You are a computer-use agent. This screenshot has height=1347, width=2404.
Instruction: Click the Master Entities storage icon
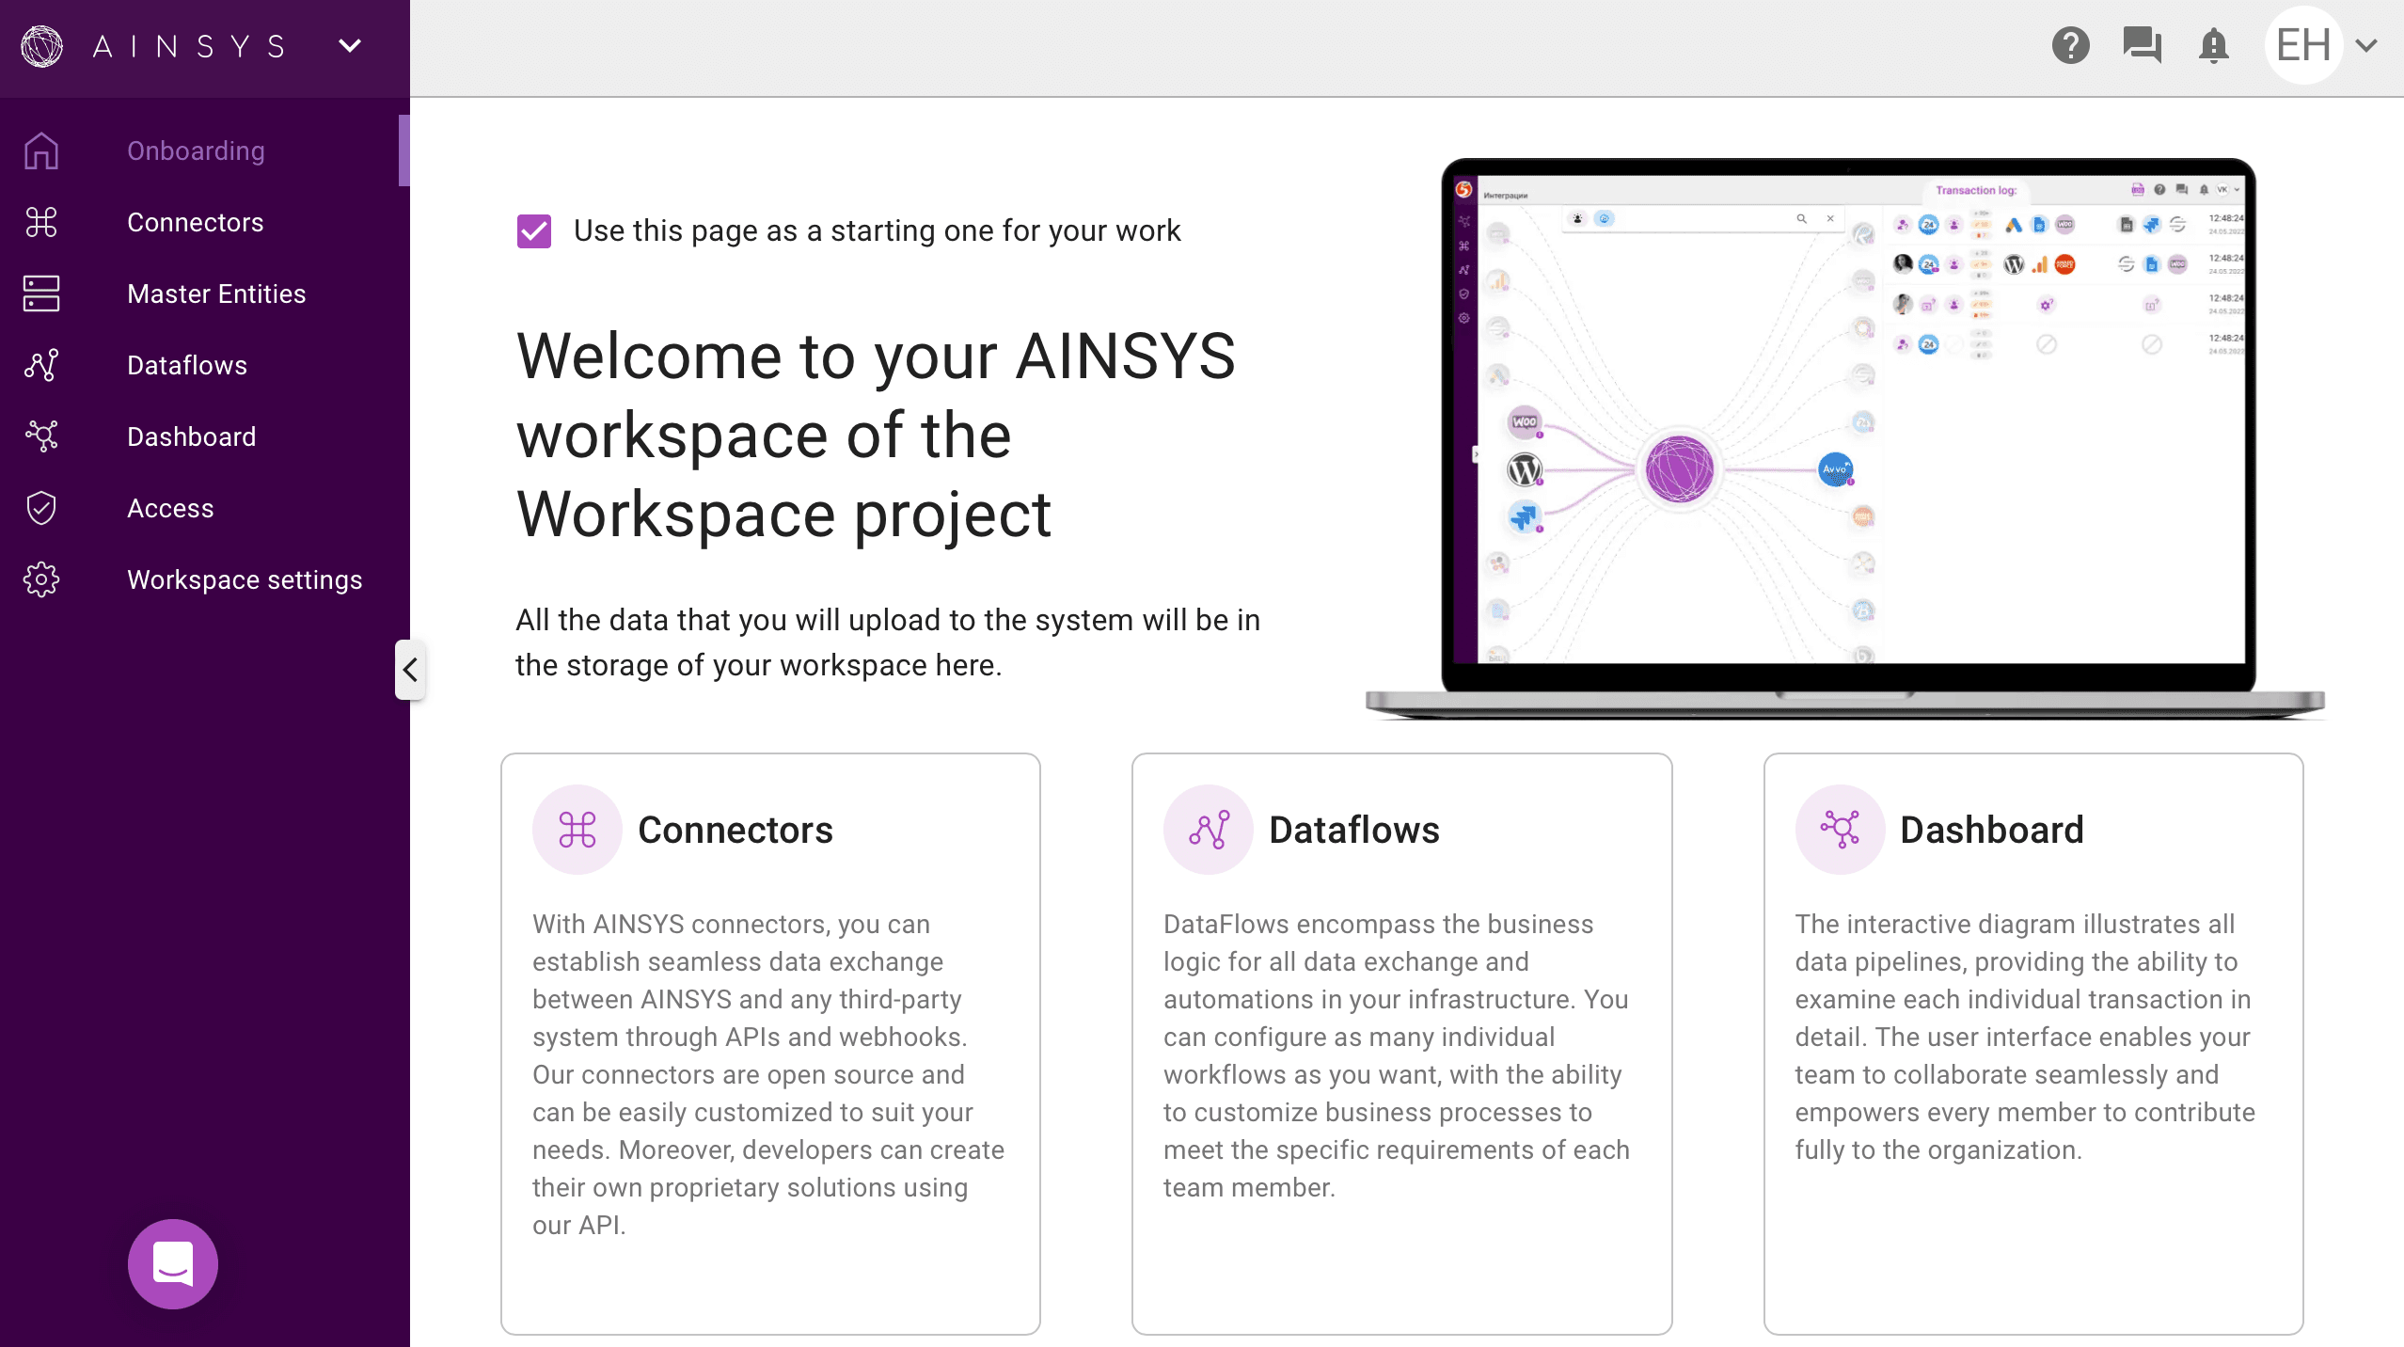41,293
